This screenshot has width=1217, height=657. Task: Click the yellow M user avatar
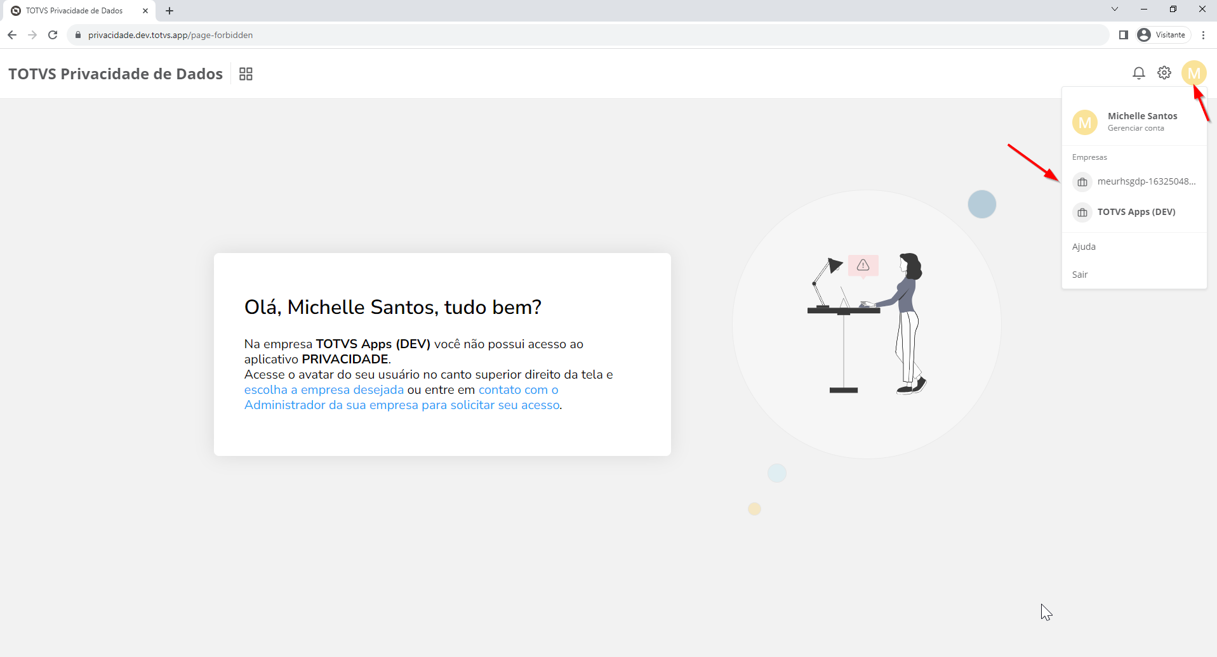(x=1194, y=73)
